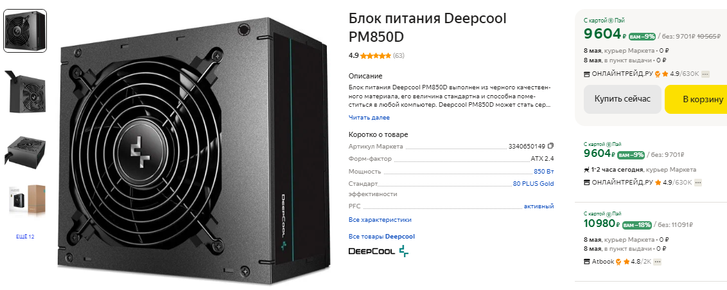Viewport: 727px width, 290px height.
Task: Open Все товары Deepcool link
Action: pos(381,236)
